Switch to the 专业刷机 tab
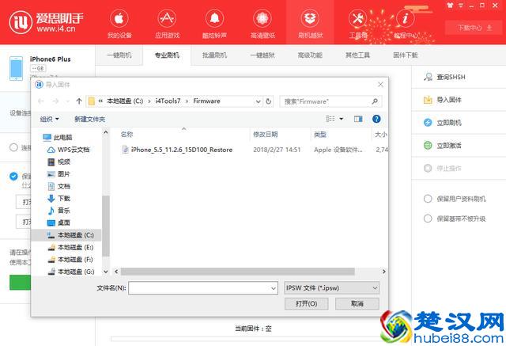The height and width of the screenshot is (346, 506). (167, 55)
